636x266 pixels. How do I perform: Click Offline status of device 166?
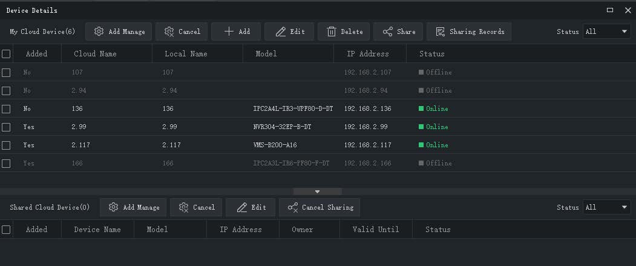[435, 163]
